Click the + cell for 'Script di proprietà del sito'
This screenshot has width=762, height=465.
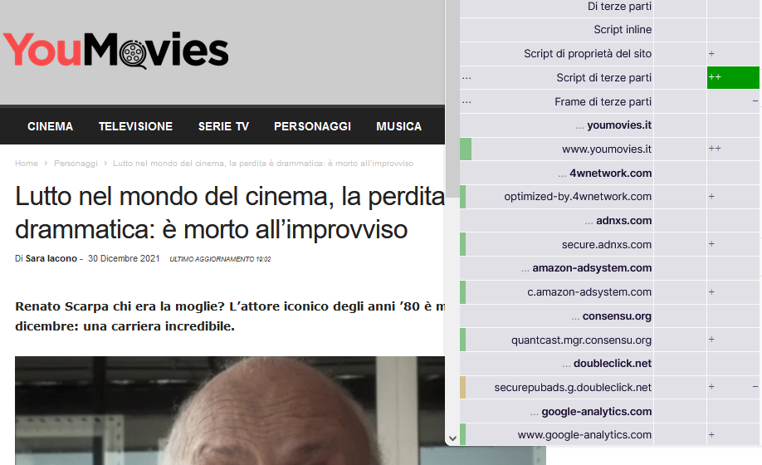point(733,53)
